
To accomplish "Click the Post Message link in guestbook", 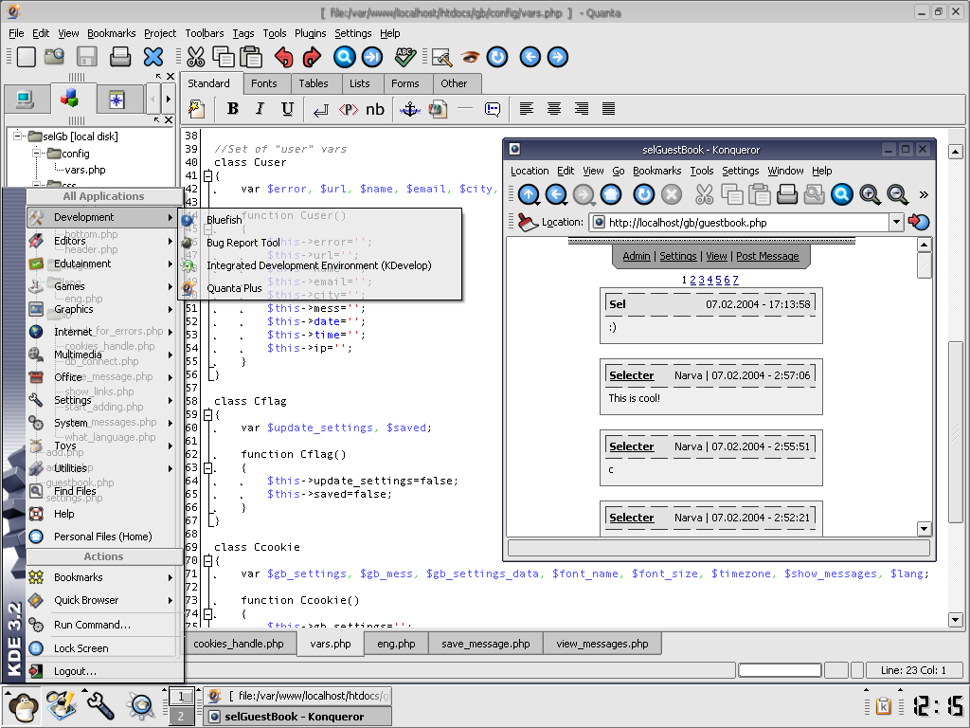I will (767, 256).
